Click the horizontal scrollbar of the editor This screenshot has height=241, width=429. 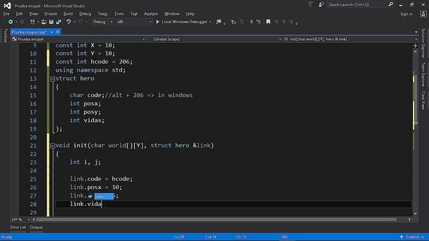pos(216,220)
